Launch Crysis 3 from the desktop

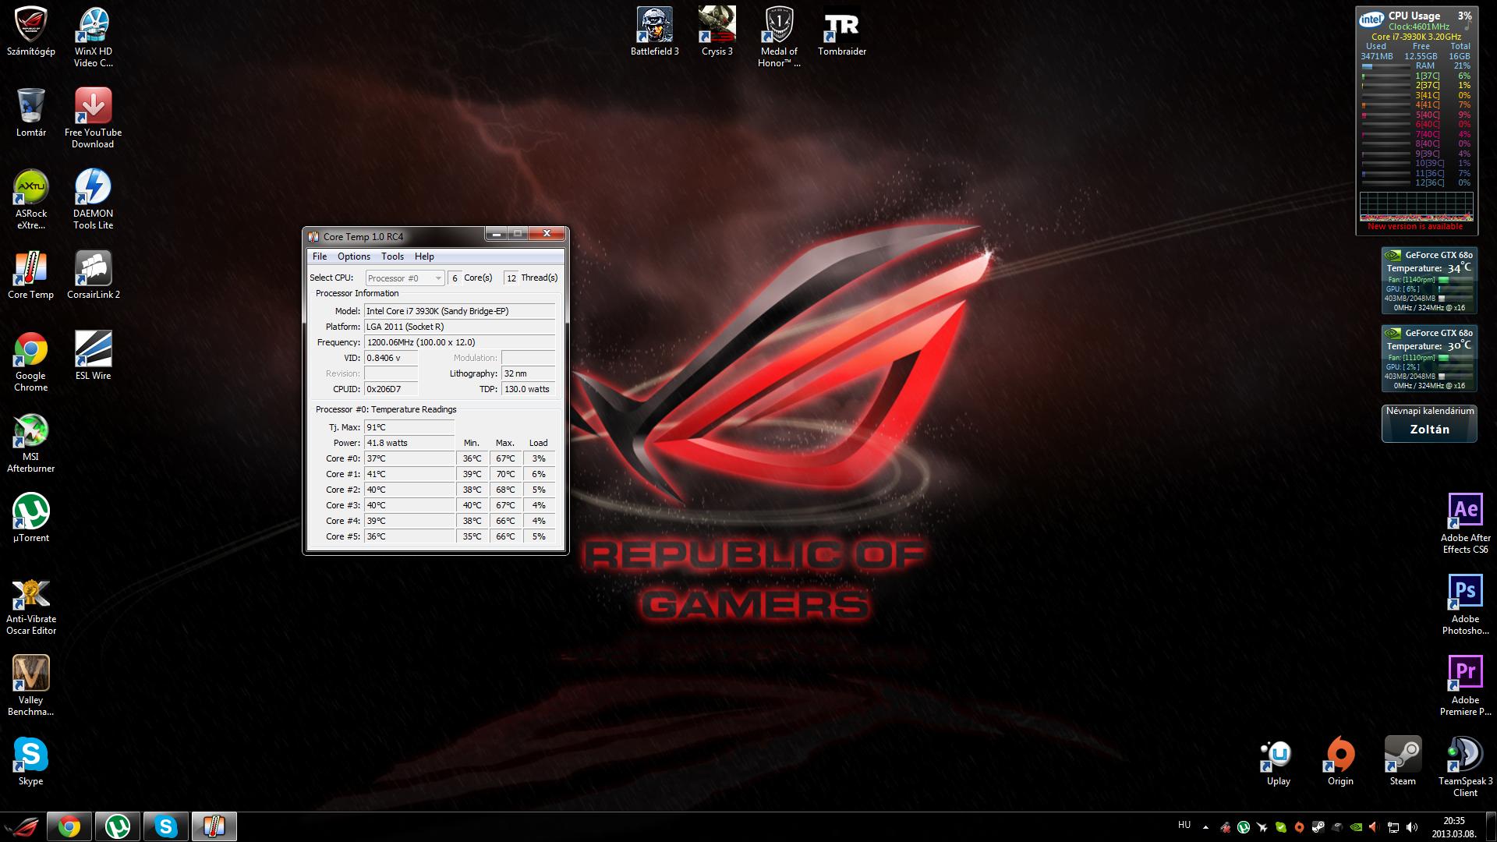click(x=717, y=27)
